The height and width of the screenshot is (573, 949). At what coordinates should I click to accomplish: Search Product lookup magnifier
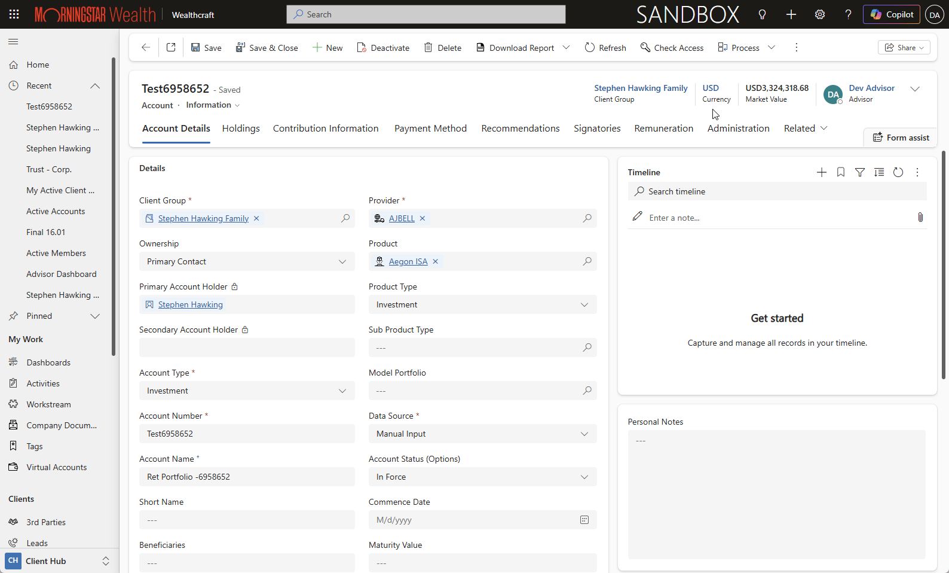587,261
